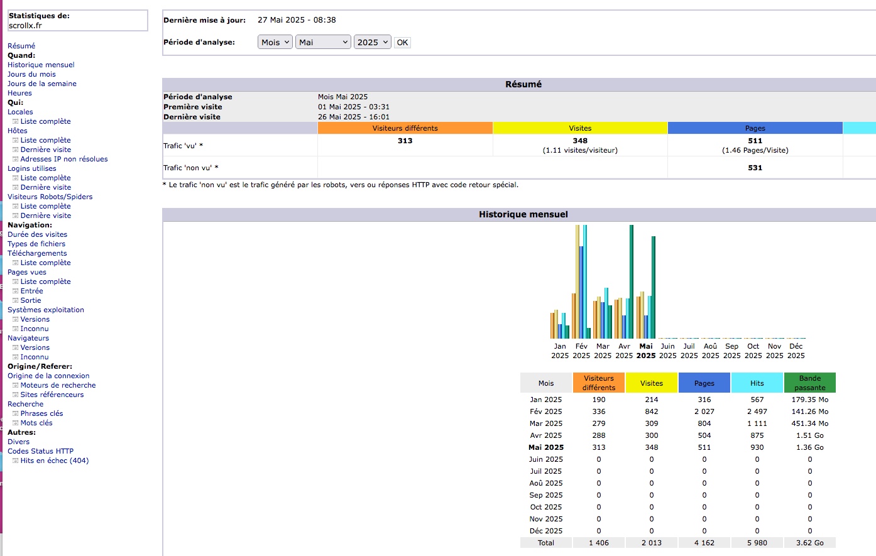Image resolution: width=876 pixels, height=556 pixels.
Task: Click the icon beside Sites référenceurs
Action: coord(15,395)
